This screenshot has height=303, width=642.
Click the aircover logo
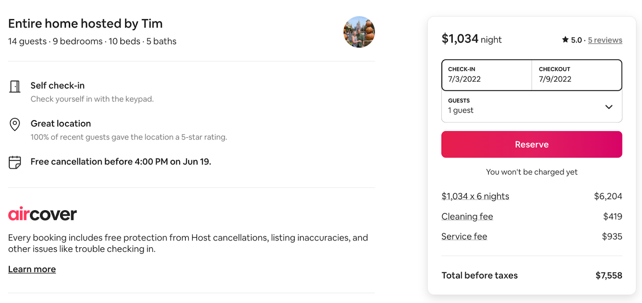(43, 214)
